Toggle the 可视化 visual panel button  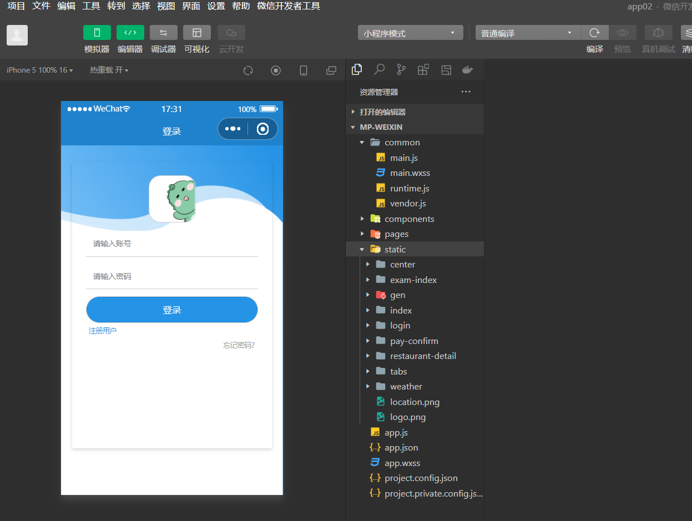point(197,32)
